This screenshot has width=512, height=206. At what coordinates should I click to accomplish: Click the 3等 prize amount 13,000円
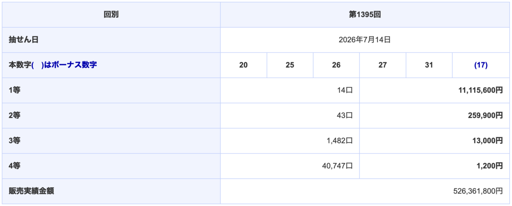(x=487, y=141)
